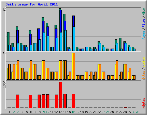Click the tallest orange Sites bar on day 16

74,66
